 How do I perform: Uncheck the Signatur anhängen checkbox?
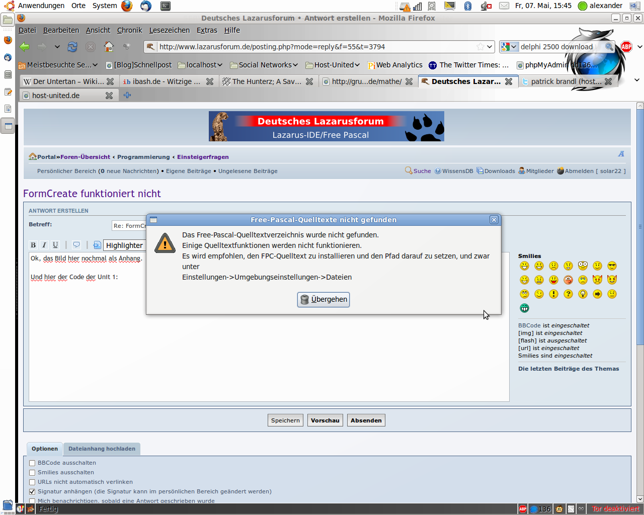click(x=32, y=492)
